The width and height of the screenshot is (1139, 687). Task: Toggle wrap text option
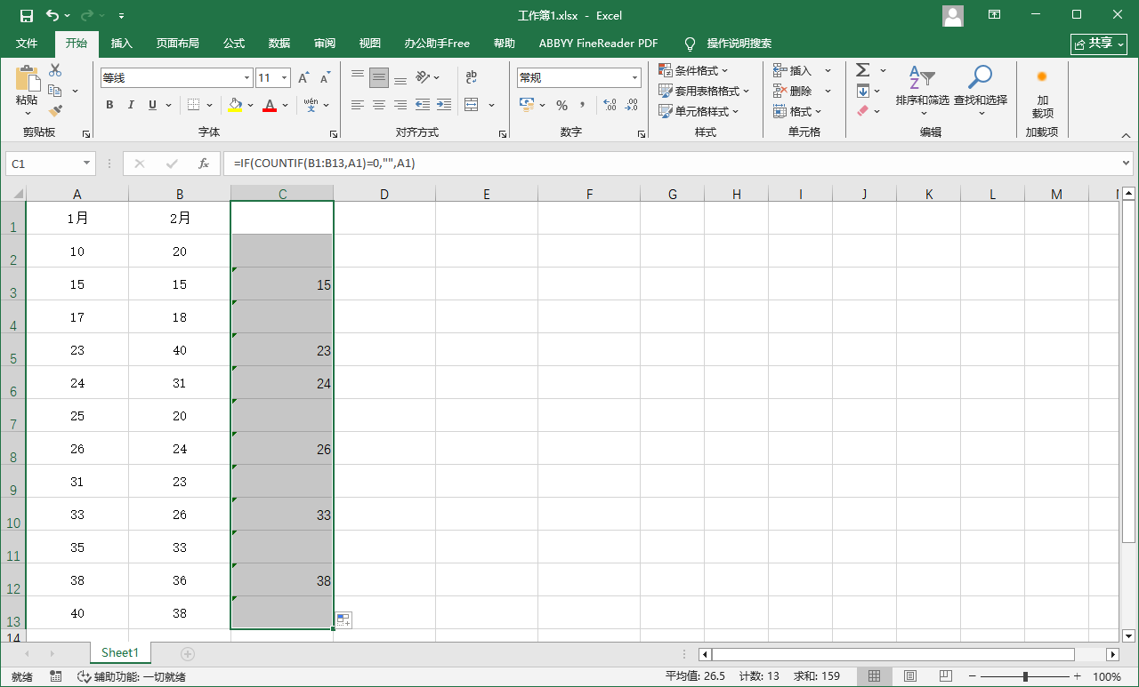point(472,77)
